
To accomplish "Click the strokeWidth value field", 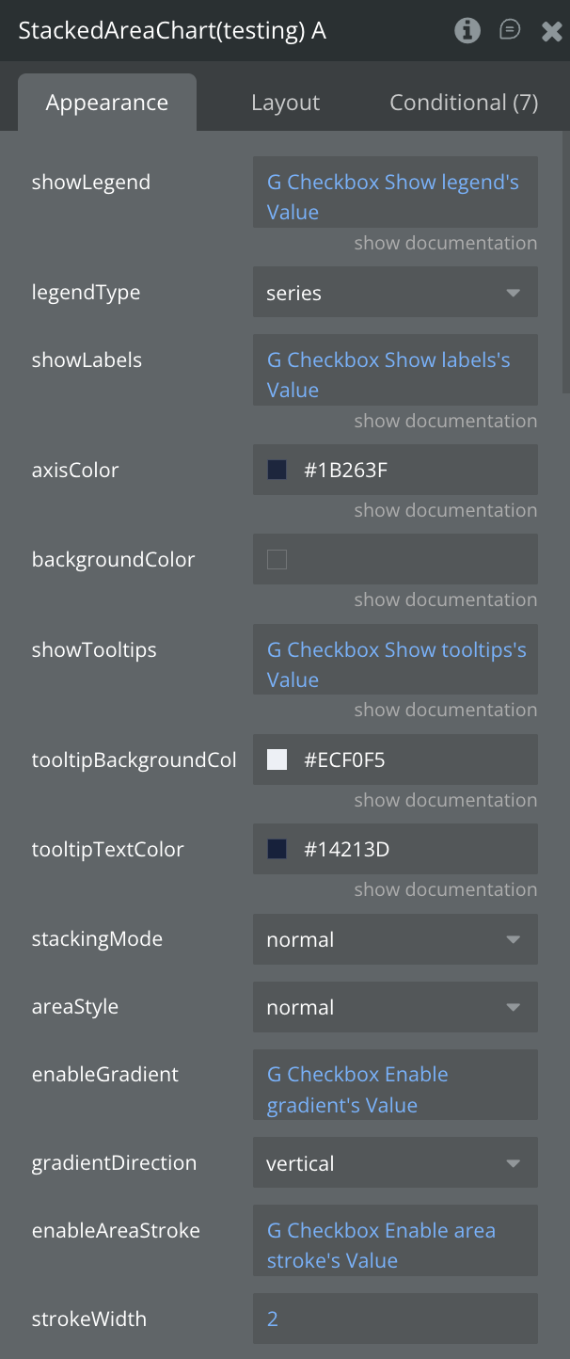I will point(395,1319).
